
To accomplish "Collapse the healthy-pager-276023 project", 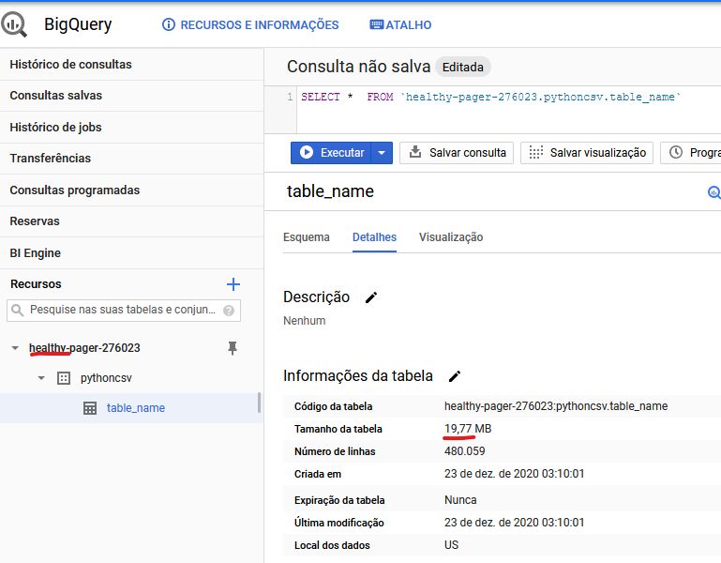I will [15, 348].
